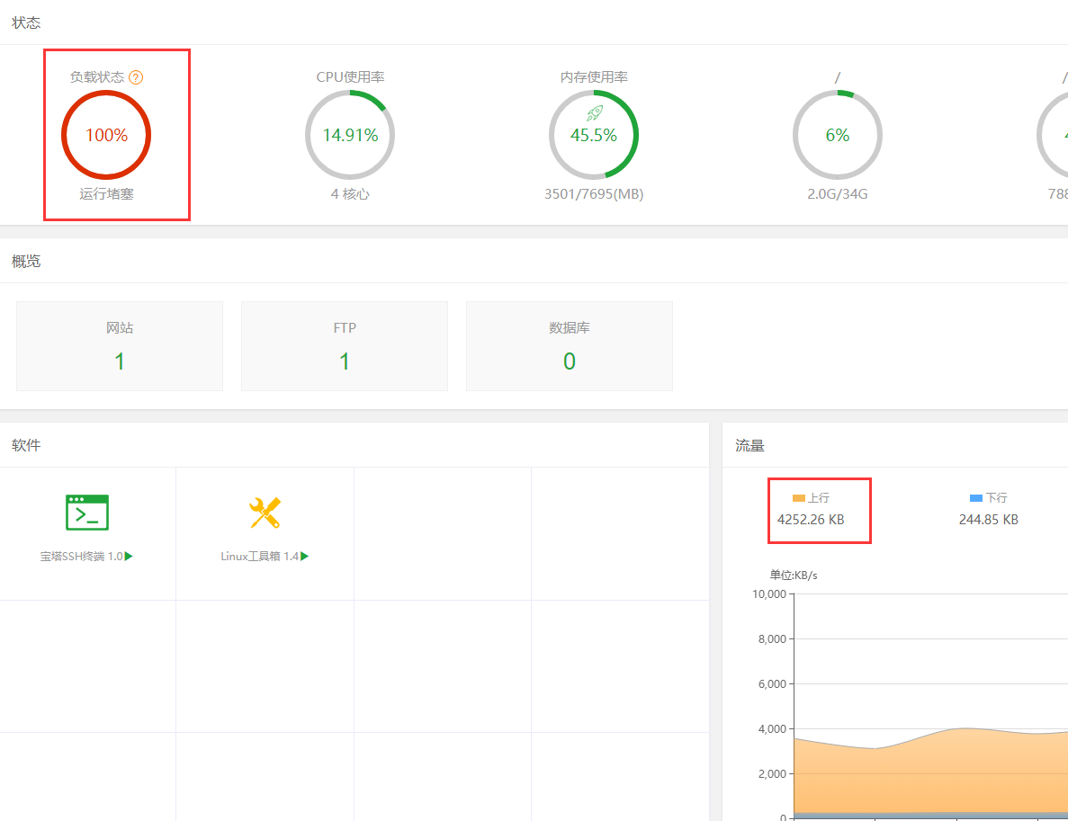
Task: Click the 单位:KB/s chart unit label
Action: (x=794, y=576)
